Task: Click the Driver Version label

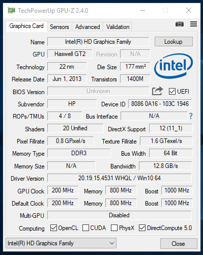Action: [27, 179]
